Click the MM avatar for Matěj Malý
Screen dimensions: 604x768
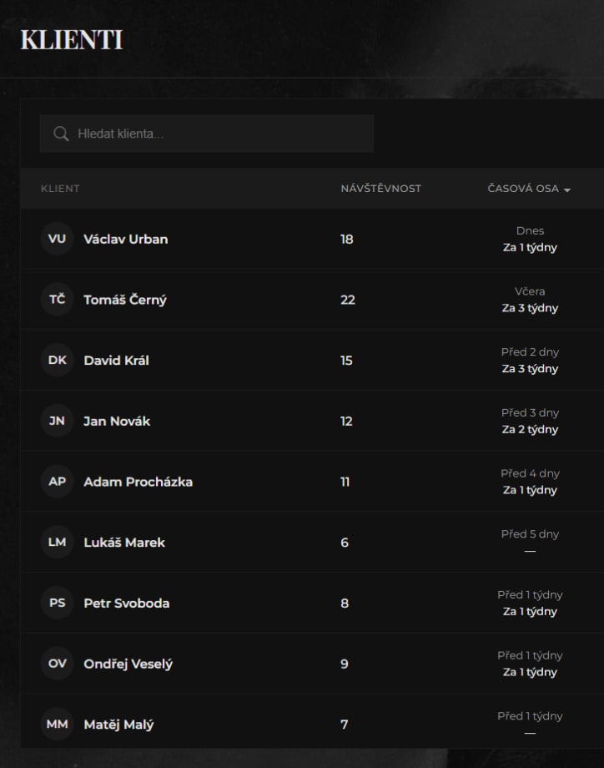57,725
